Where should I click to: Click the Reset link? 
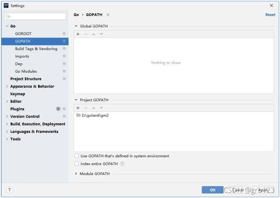tap(270, 15)
